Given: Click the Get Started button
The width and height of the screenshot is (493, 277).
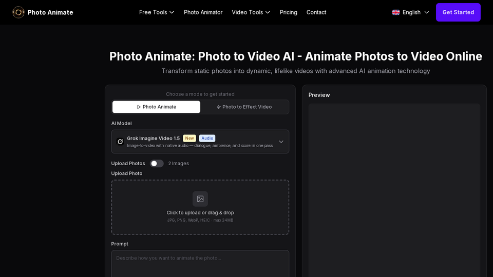Looking at the screenshot, I should click(x=458, y=12).
